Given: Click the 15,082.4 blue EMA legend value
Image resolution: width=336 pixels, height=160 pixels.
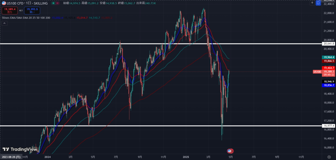Looking at the screenshot, I should 57,18.
